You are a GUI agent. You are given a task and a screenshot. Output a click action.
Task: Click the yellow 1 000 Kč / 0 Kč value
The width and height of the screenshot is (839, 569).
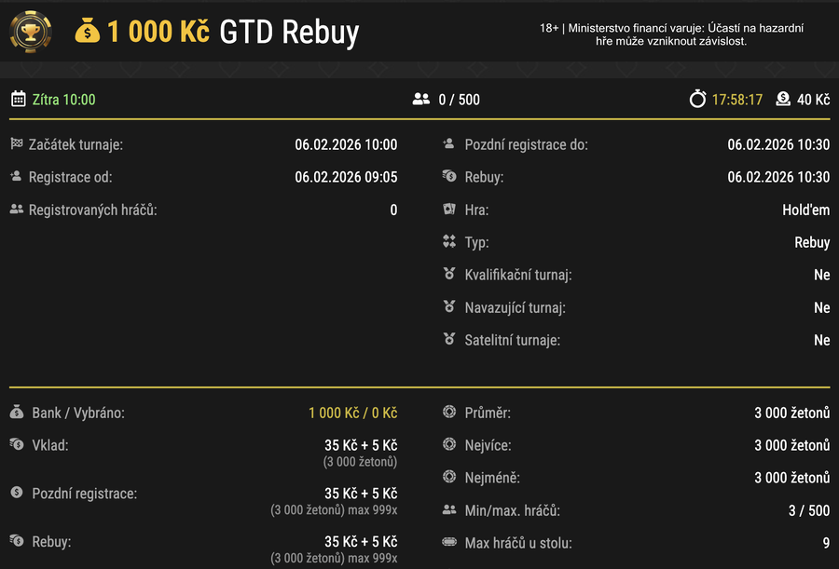[352, 413]
